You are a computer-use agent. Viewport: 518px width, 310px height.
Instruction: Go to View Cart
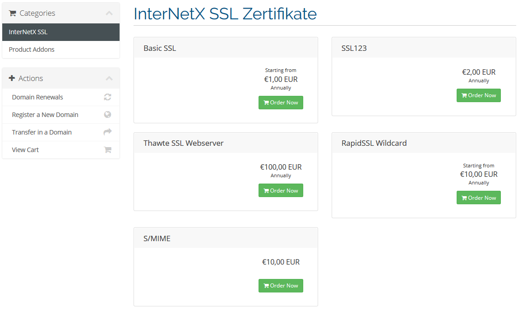coord(61,149)
